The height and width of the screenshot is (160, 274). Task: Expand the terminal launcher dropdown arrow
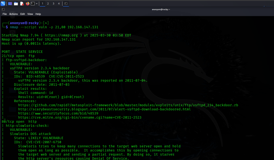pyautogui.click(x=36, y=3)
